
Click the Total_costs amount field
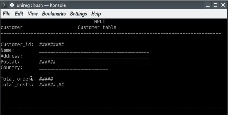tap(51, 85)
